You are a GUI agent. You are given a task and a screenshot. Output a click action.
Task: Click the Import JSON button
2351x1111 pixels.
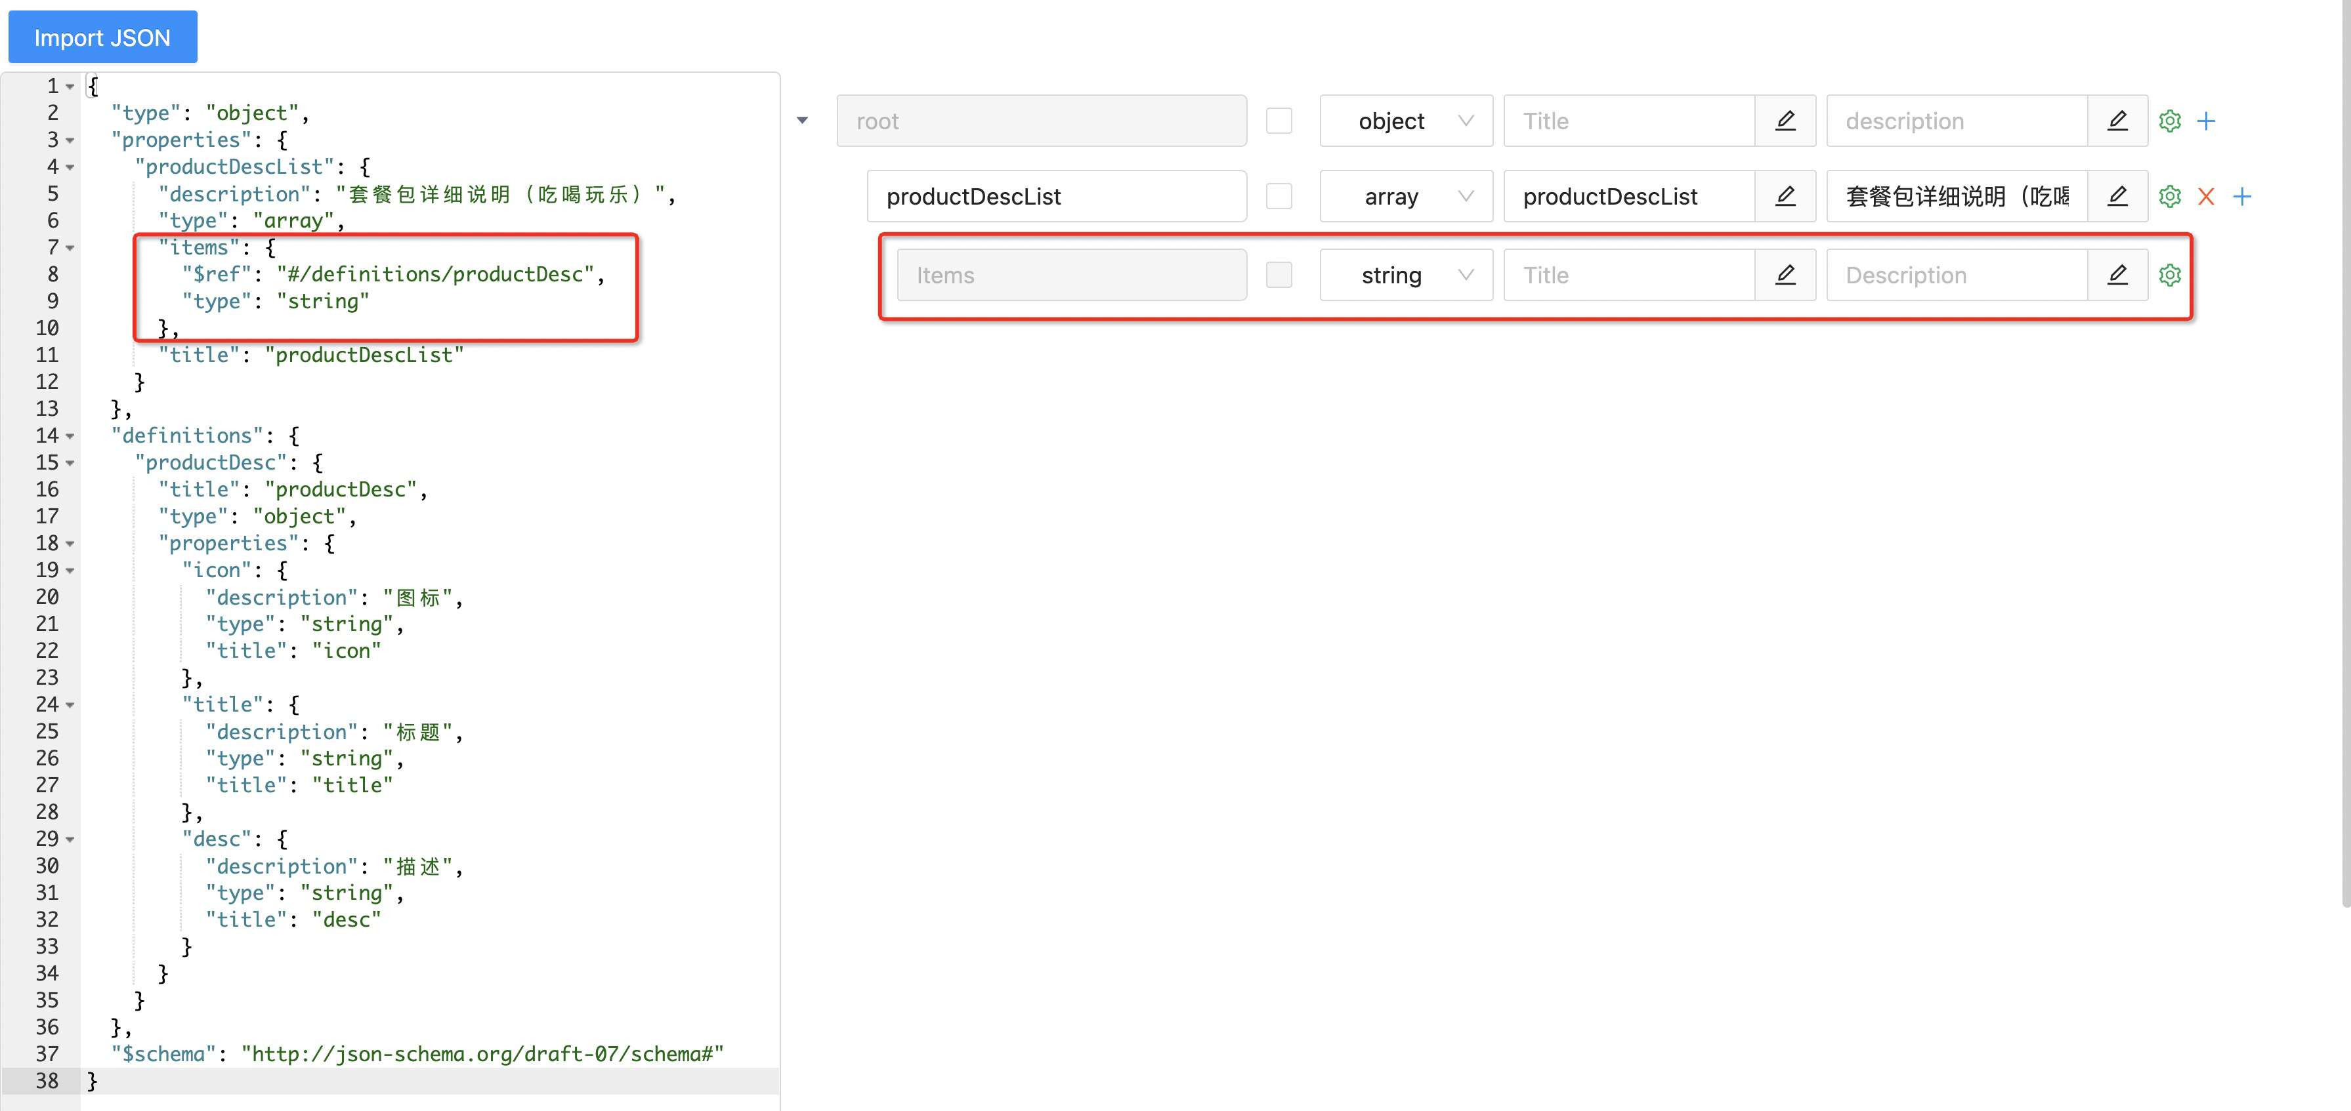102,37
